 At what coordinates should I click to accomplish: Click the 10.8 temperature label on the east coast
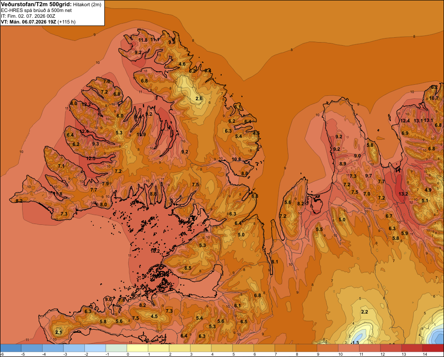(236, 159)
